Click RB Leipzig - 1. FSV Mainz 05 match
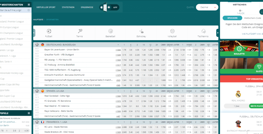Screen dimensions: 263x134 click(58, 60)
